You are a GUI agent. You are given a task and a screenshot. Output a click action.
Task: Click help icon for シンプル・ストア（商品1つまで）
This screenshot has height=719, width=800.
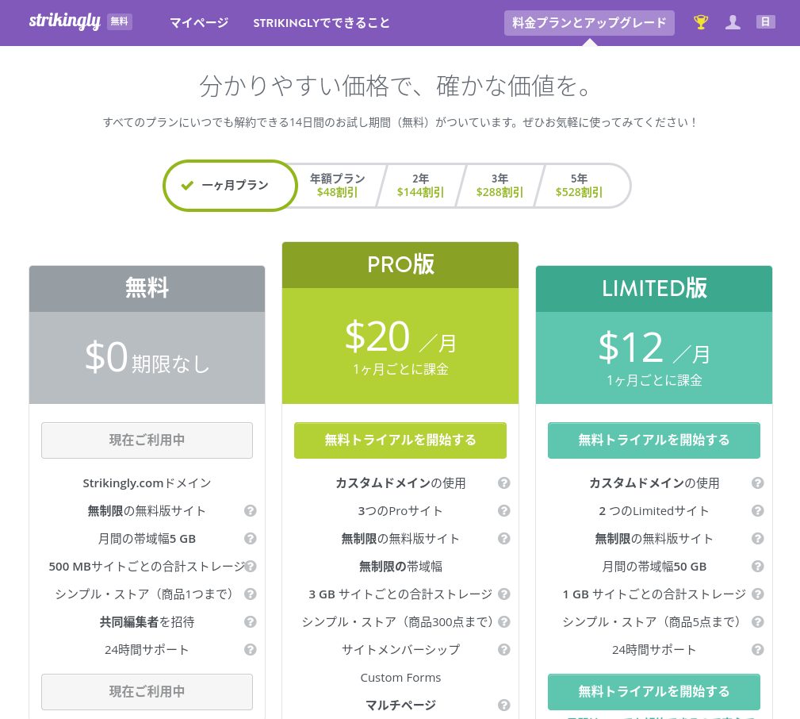[250, 594]
